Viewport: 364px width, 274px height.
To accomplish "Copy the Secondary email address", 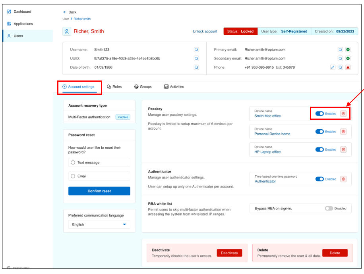I will tap(340, 58).
